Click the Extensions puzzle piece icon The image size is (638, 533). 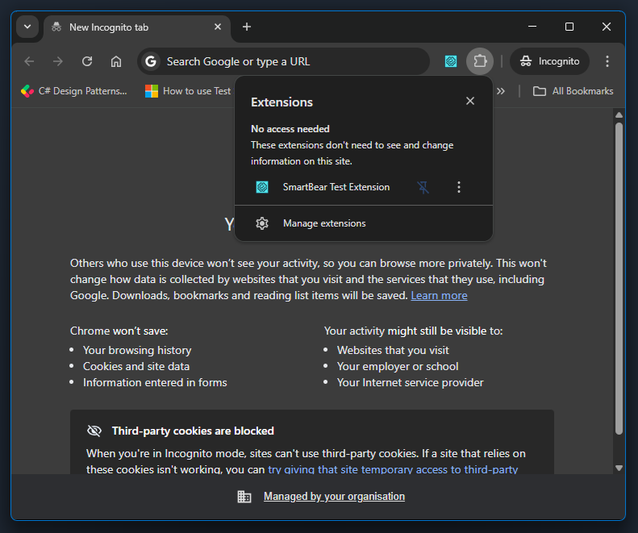(x=480, y=61)
